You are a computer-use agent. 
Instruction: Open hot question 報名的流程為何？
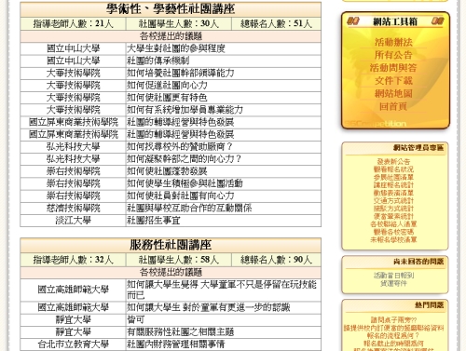tap(393, 335)
